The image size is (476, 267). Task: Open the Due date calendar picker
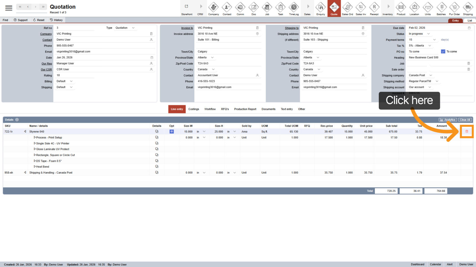469,28
